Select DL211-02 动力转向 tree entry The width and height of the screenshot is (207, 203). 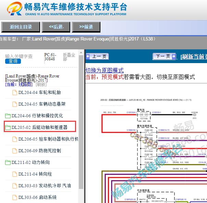[31, 163]
